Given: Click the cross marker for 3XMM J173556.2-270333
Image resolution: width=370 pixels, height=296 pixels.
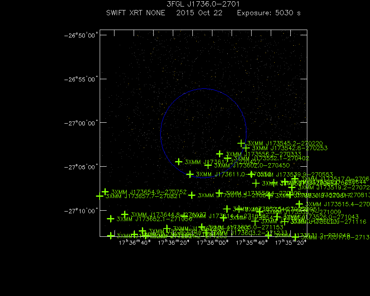Looking at the screenshot, I should pos(220,154).
